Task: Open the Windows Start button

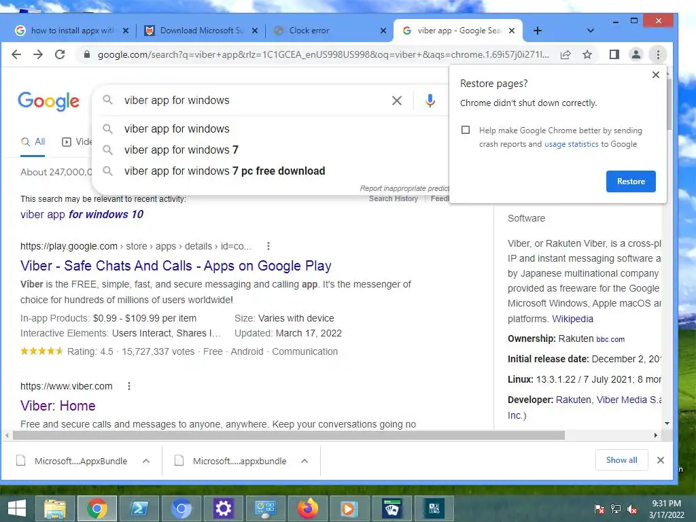Action: tap(17, 508)
